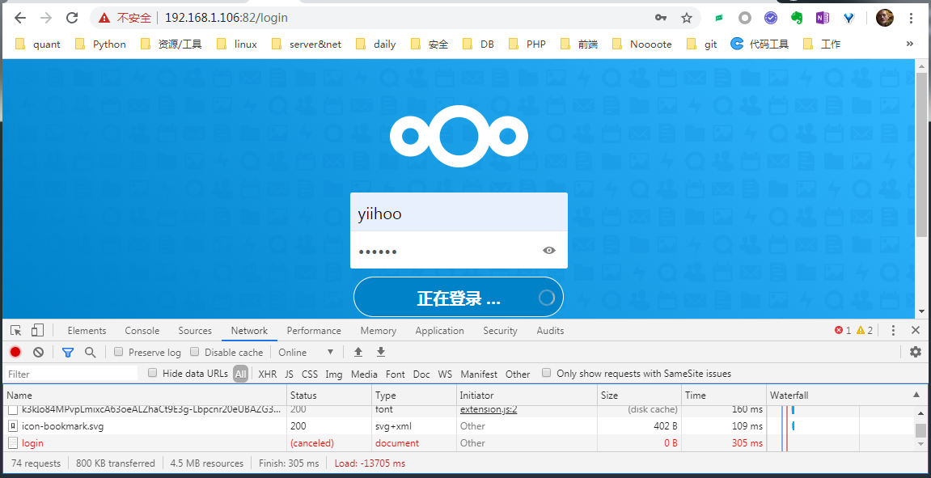
Task: Click the username field containing yiihoo
Action: click(x=459, y=214)
